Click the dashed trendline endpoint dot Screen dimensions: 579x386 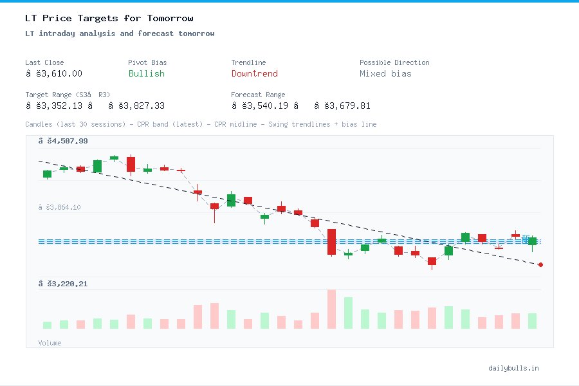point(540,264)
